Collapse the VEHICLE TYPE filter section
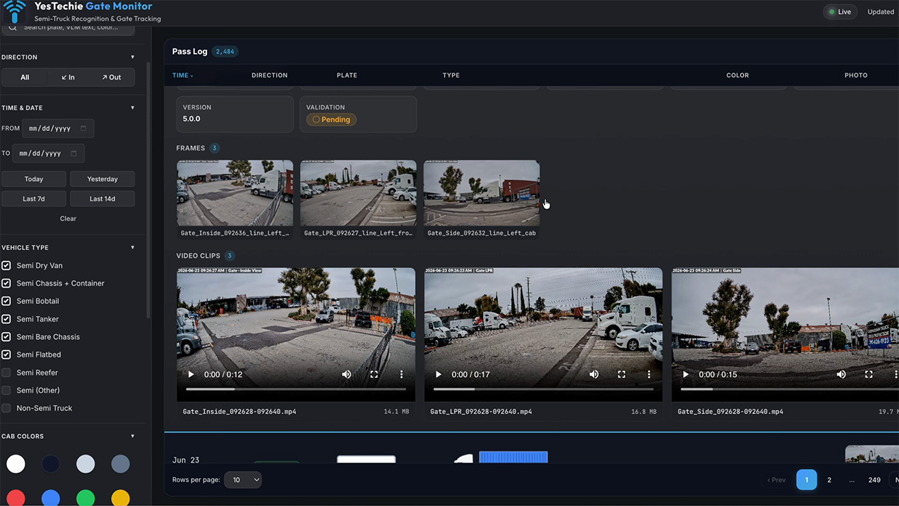The image size is (899, 506). pyautogui.click(x=133, y=248)
